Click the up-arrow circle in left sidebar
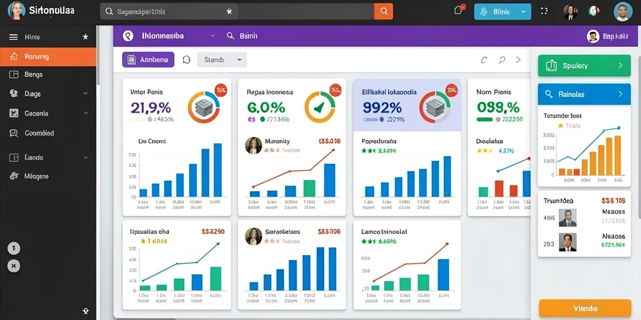 coord(14,248)
